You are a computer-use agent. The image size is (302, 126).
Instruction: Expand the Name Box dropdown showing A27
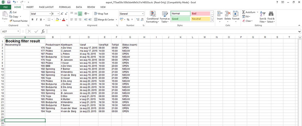(x=18, y=32)
